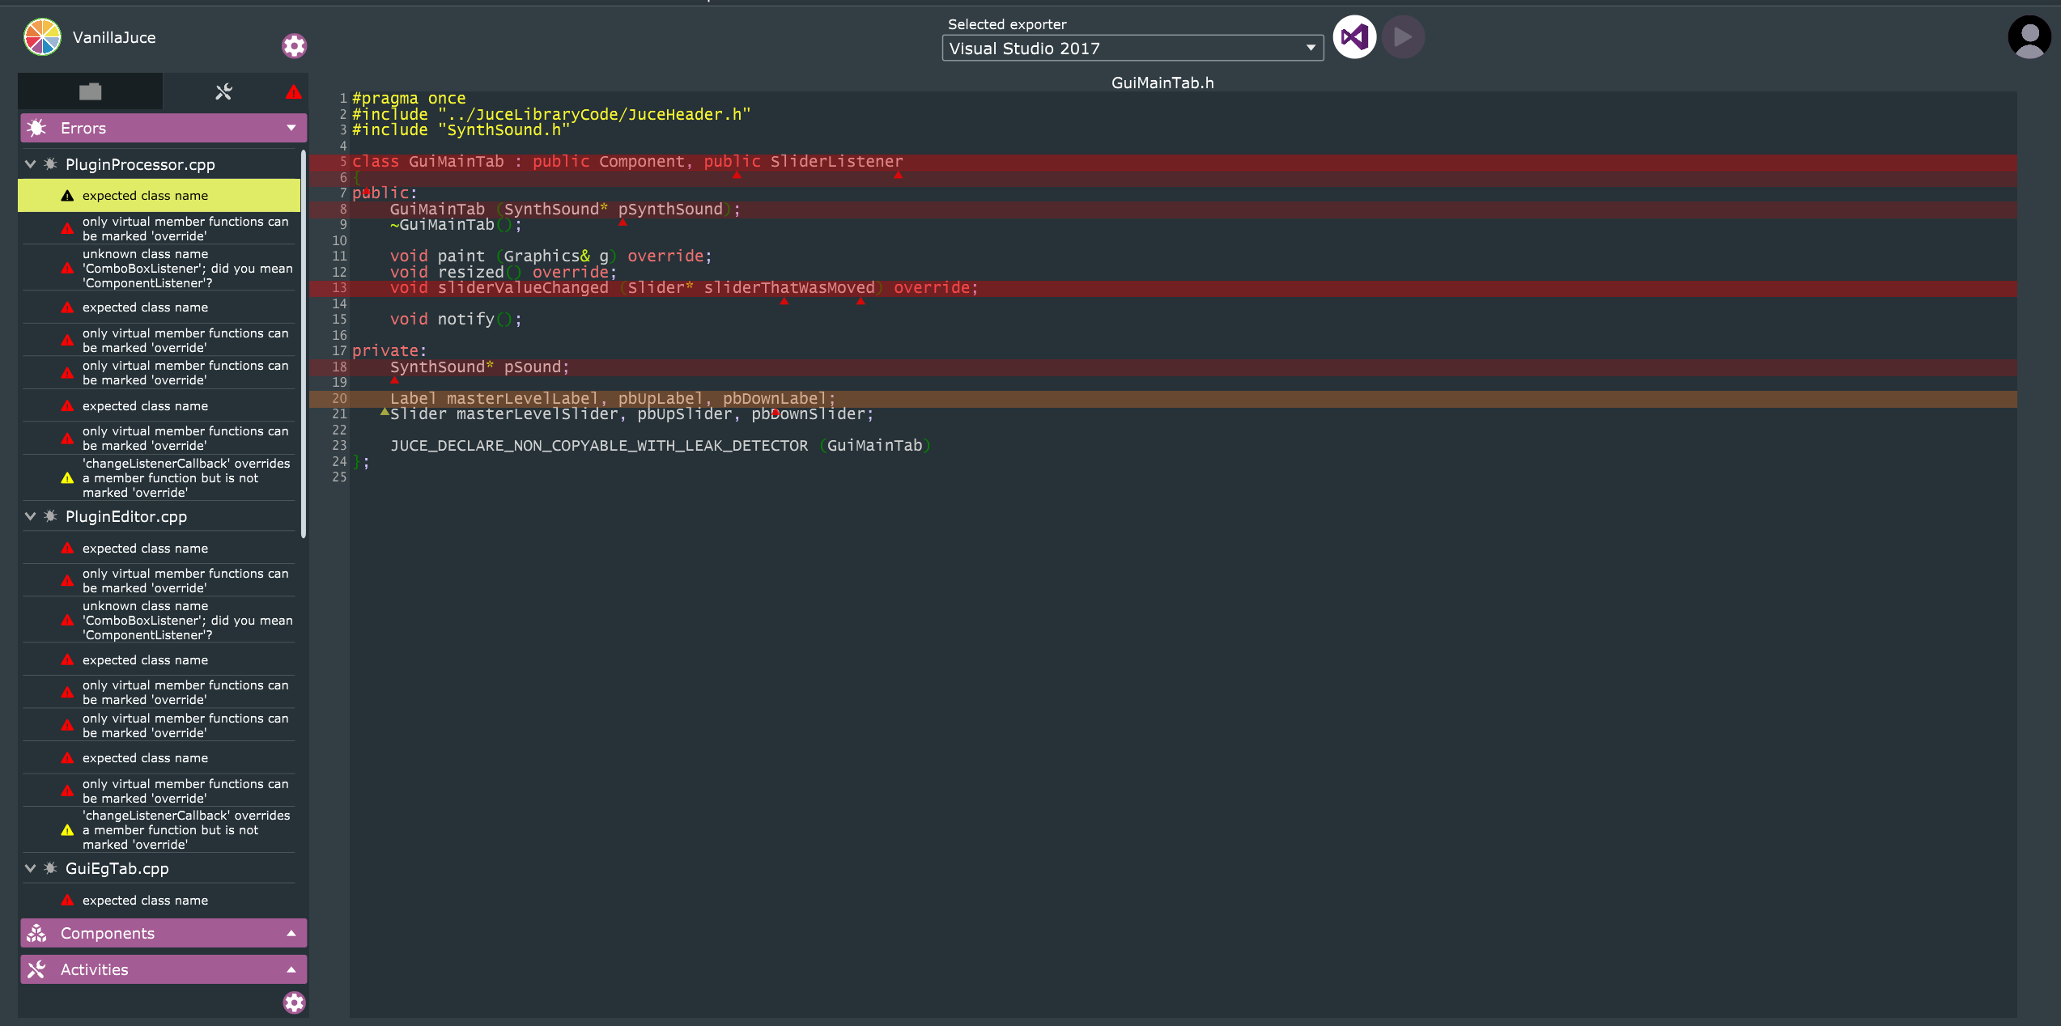Click the bug icon beside PluginEditor.cpp
The image size is (2061, 1026).
pyautogui.click(x=50, y=516)
